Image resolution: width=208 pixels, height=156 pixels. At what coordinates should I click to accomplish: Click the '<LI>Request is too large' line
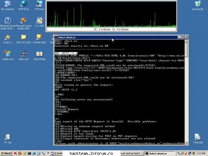(x=74, y=134)
